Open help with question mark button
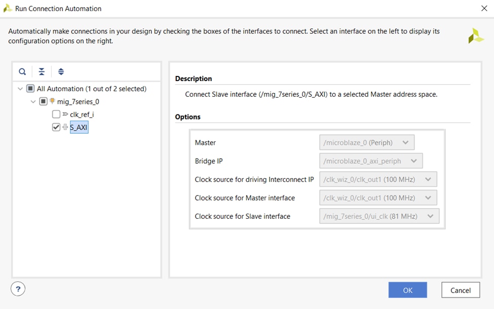 coord(18,289)
